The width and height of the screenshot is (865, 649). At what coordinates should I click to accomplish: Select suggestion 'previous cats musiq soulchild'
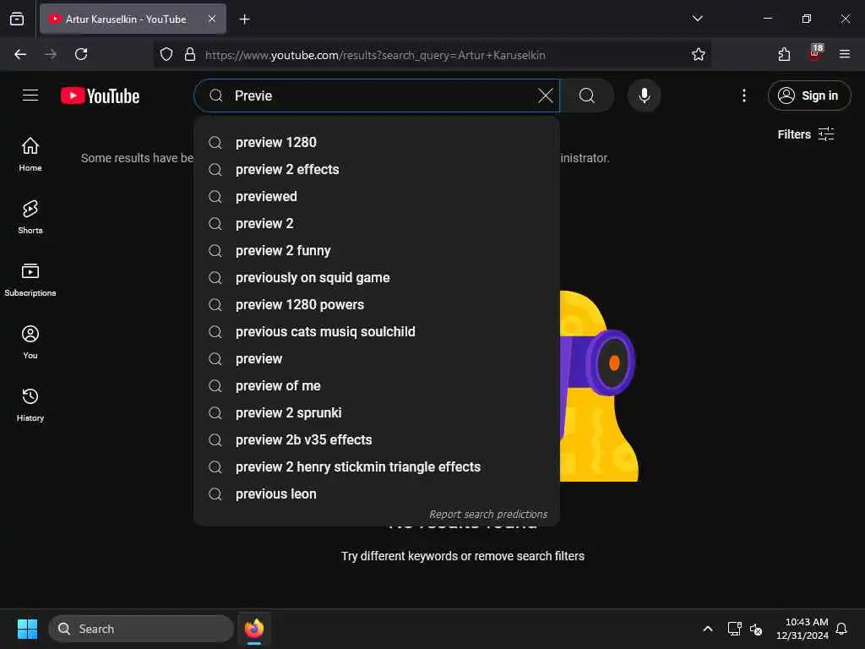point(377,331)
